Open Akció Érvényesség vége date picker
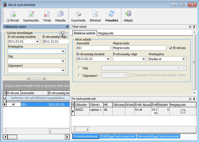Image resolution: width=199 pixels, height=142 pixels. click(144, 59)
